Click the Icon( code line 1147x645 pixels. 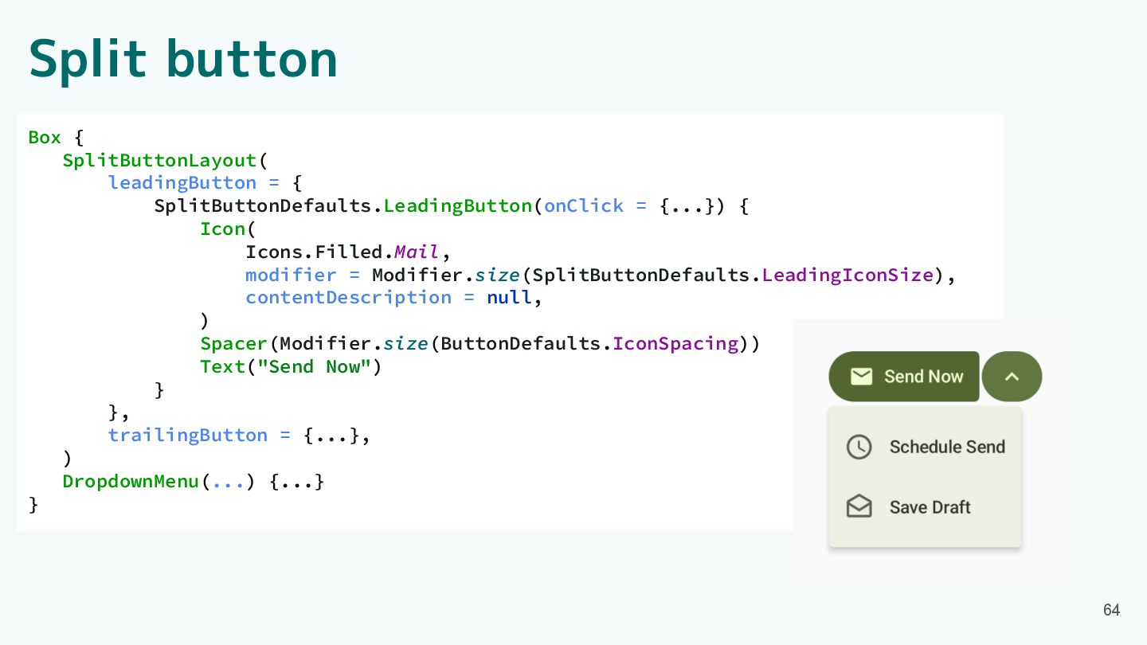click(x=228, y=229)
